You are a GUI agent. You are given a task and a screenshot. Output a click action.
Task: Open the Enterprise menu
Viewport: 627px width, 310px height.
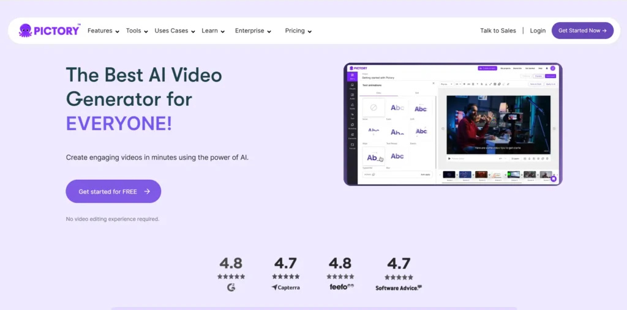pyautogui.click(x=253, y=31)
